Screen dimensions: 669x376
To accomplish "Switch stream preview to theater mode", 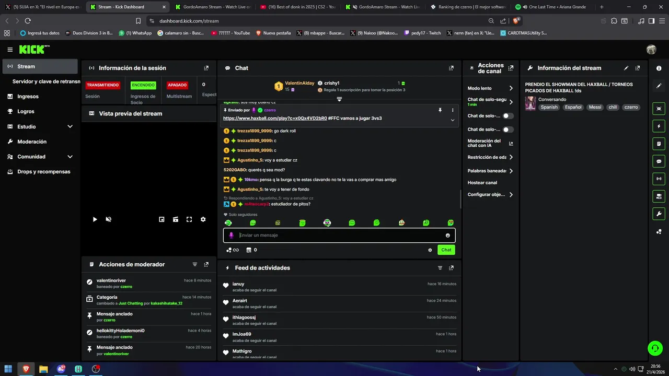I will coord(176,219).
